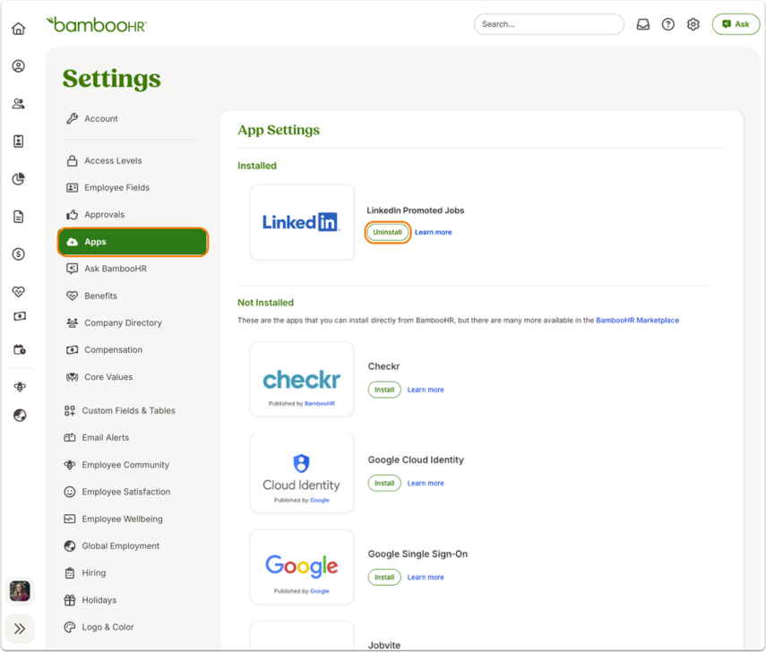Install the Checkr app
Image resolution: width=766 pixels, height=652 pixels.
click(x=384, y=390)
